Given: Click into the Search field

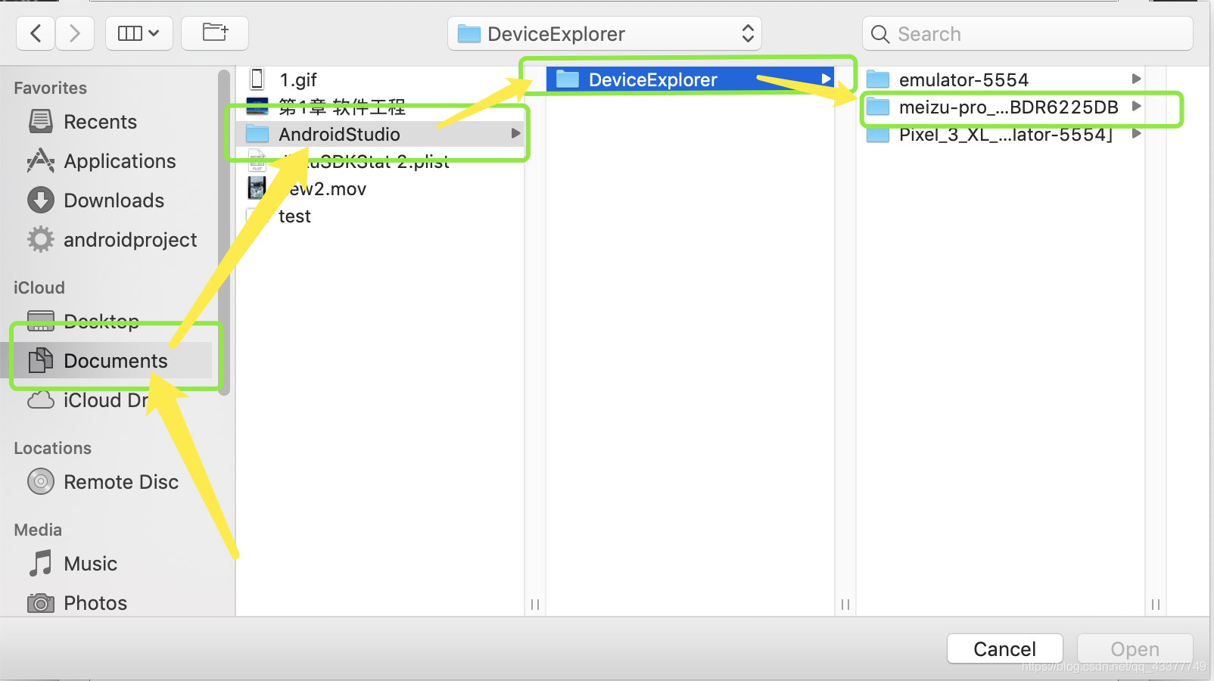Looking at the screenshot, I should pyautogui.click(x=1028, y=34).
